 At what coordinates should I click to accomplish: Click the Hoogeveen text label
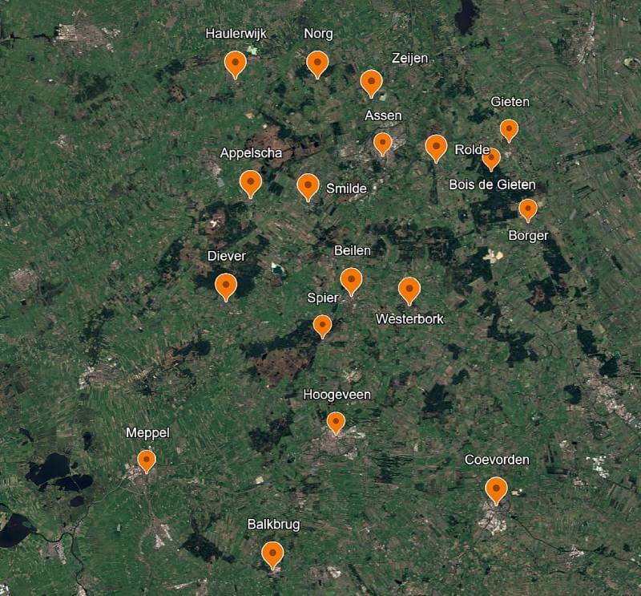click(337, 395)
